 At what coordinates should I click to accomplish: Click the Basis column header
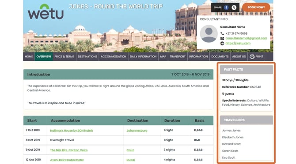[200, 120]
